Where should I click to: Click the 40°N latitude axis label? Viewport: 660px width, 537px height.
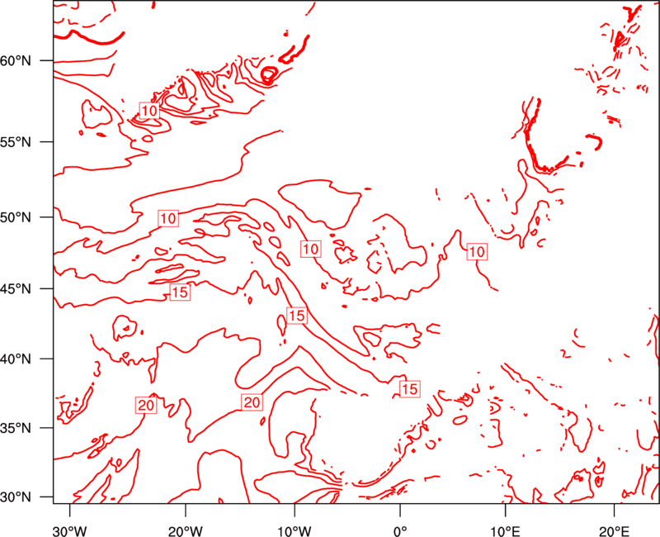click(16, 359)
